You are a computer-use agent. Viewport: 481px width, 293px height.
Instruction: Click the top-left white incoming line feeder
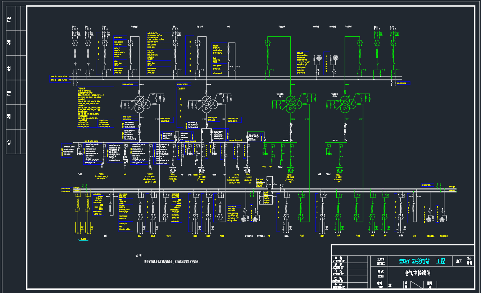click(x=75, y=50)
